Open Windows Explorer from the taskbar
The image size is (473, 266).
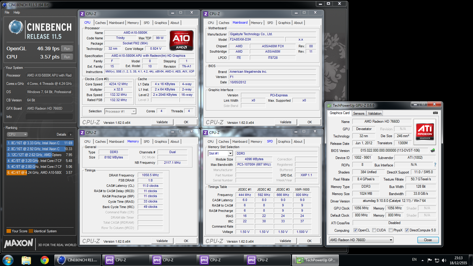click(x=26, y=260)
